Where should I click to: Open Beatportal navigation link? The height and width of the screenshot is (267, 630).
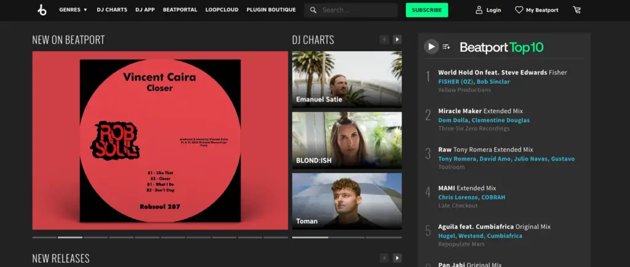[180, 10]
